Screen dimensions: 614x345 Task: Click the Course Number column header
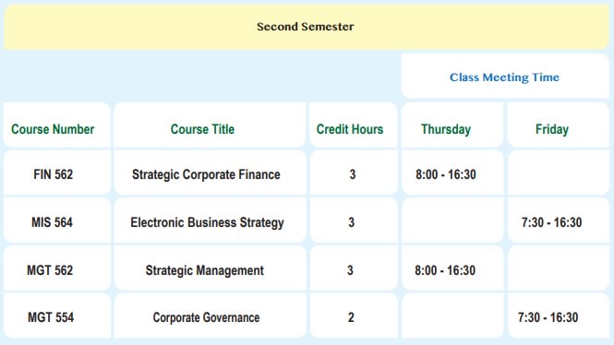[x=53, y=129]
